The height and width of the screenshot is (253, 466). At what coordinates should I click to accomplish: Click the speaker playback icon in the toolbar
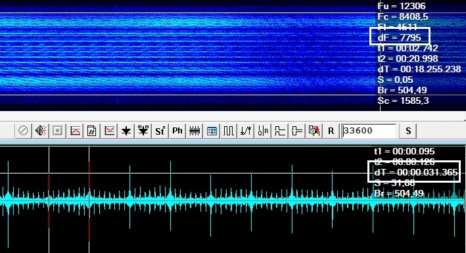click(x=40, y=131)
